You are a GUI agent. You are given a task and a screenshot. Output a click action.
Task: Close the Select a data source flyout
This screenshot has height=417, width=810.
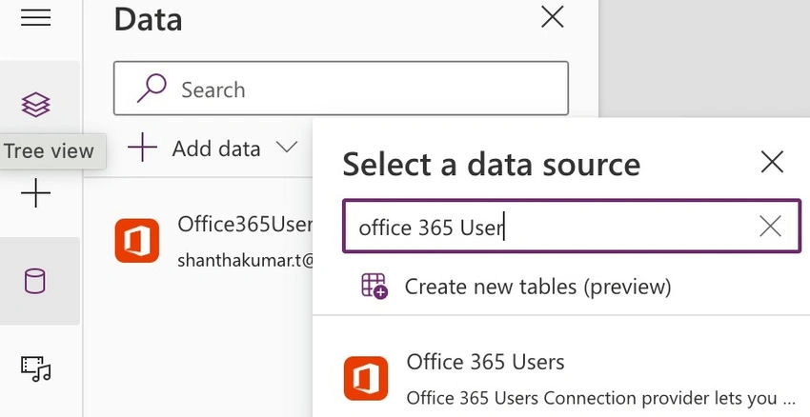pyautogui.click(x=772, y=162)
